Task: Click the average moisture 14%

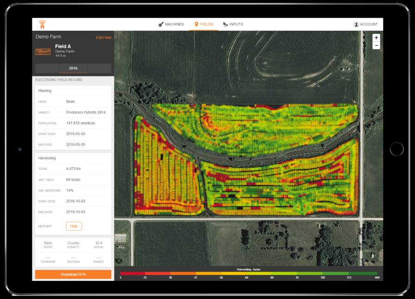Action: pos(70,191)
